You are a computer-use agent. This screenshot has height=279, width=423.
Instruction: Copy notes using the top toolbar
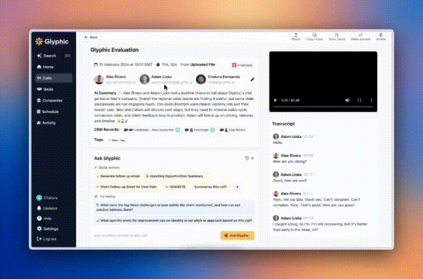point(314,37)
